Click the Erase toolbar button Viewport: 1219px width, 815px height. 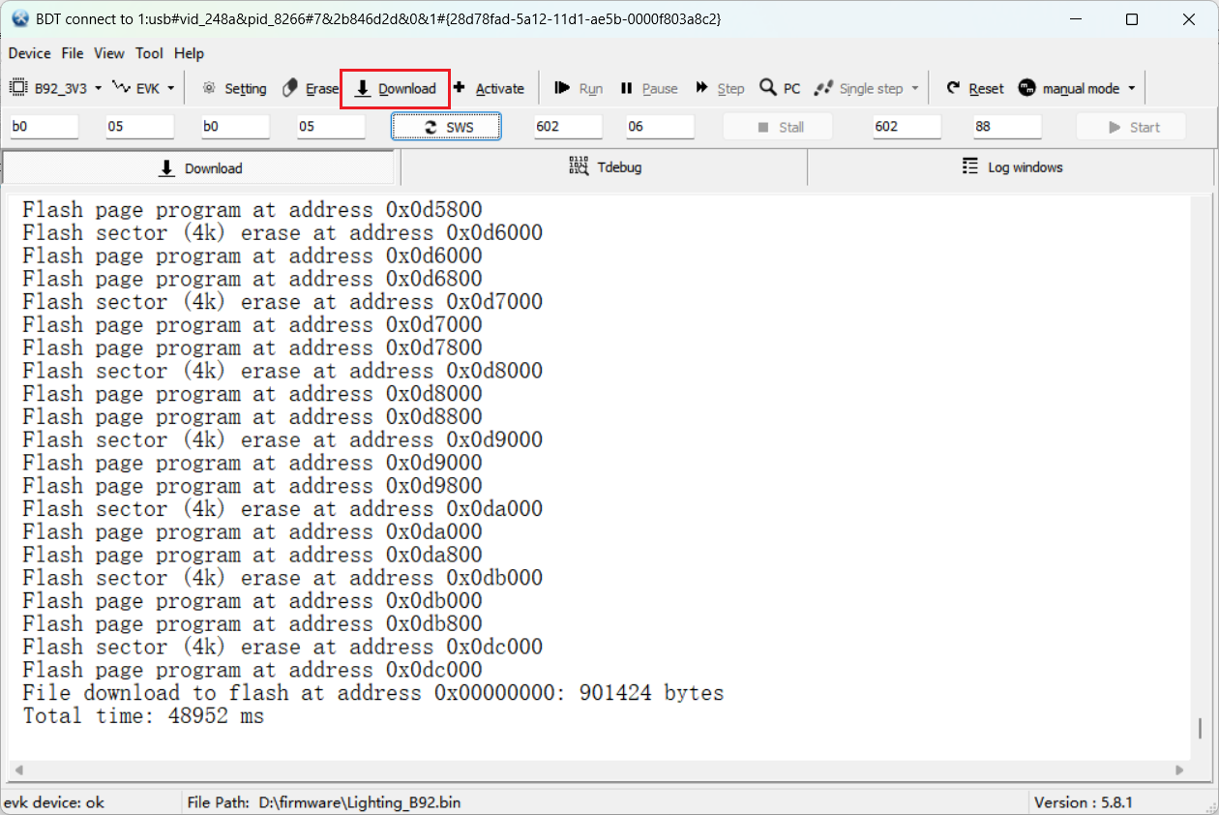[310, 88]
